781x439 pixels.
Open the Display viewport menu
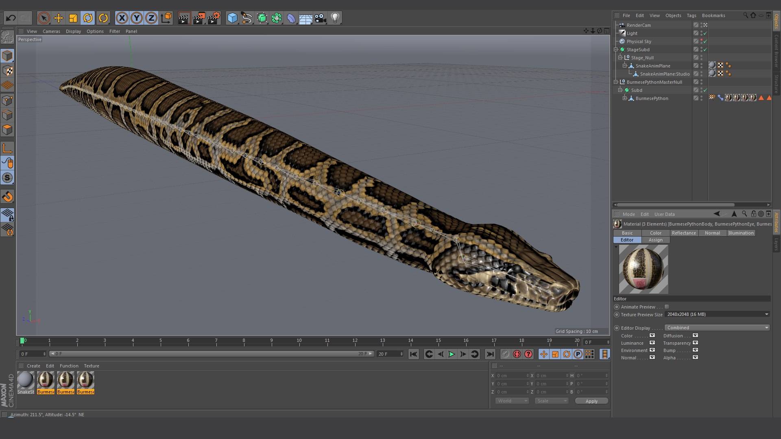tap(73, 31)
